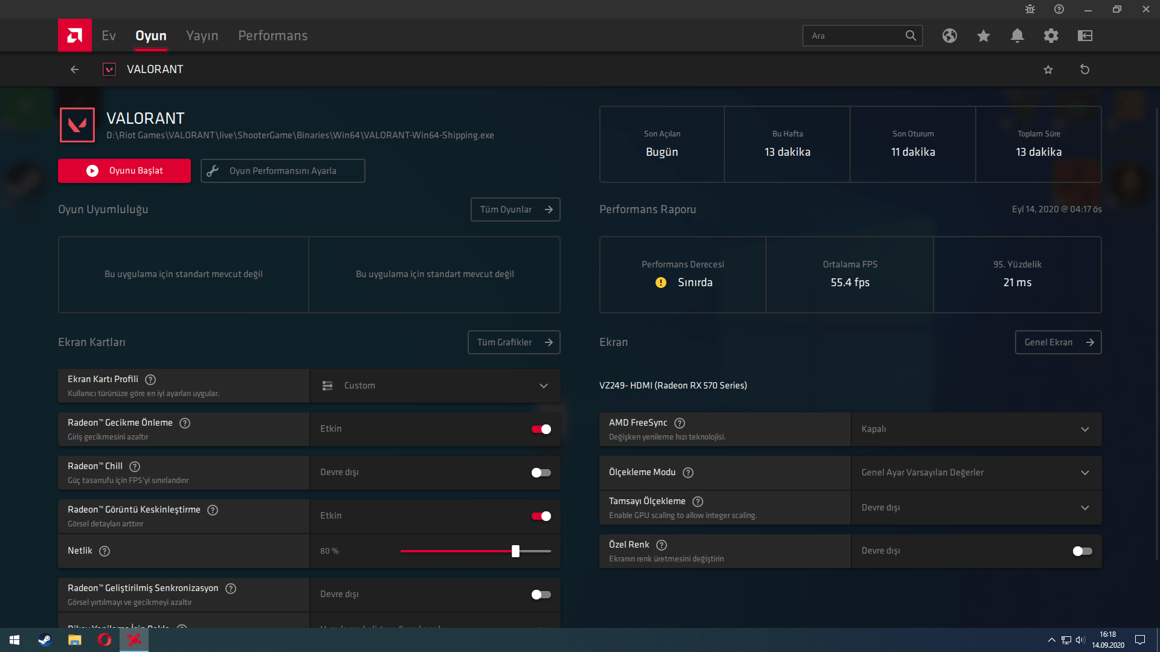Screen dimensions: 1160x652
Task: Click the 95. Yüzdelik value 21 ms
Action: click(x=1017, y=283)
